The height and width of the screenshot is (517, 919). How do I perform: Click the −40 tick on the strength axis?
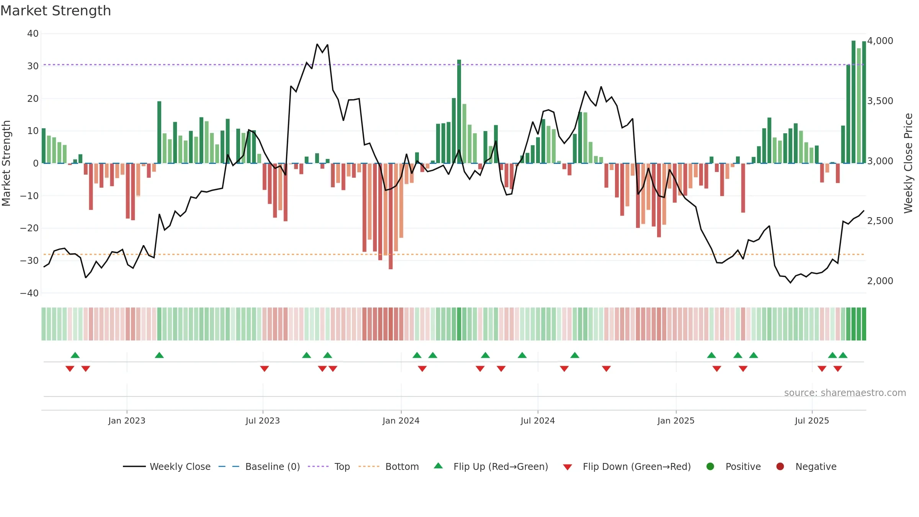(x=29, y=293)
